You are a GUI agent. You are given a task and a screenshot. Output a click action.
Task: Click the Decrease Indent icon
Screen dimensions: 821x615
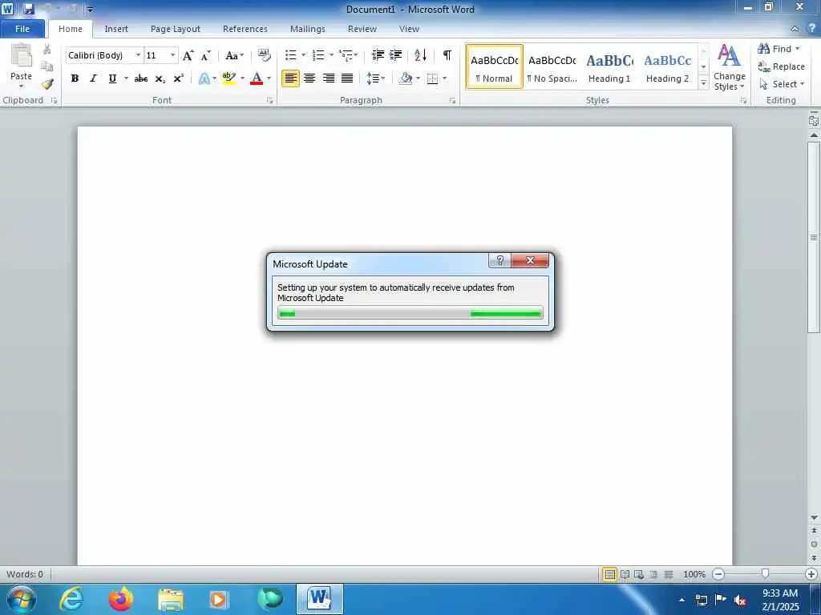pyautogui.click(x=378, y=55)
